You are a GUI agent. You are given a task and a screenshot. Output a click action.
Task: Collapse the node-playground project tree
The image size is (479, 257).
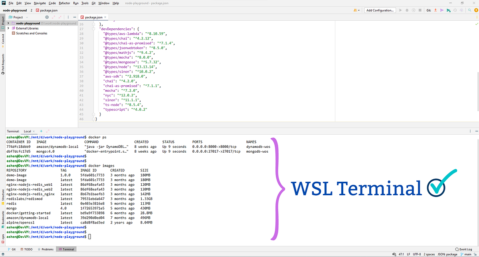[9, 24]
